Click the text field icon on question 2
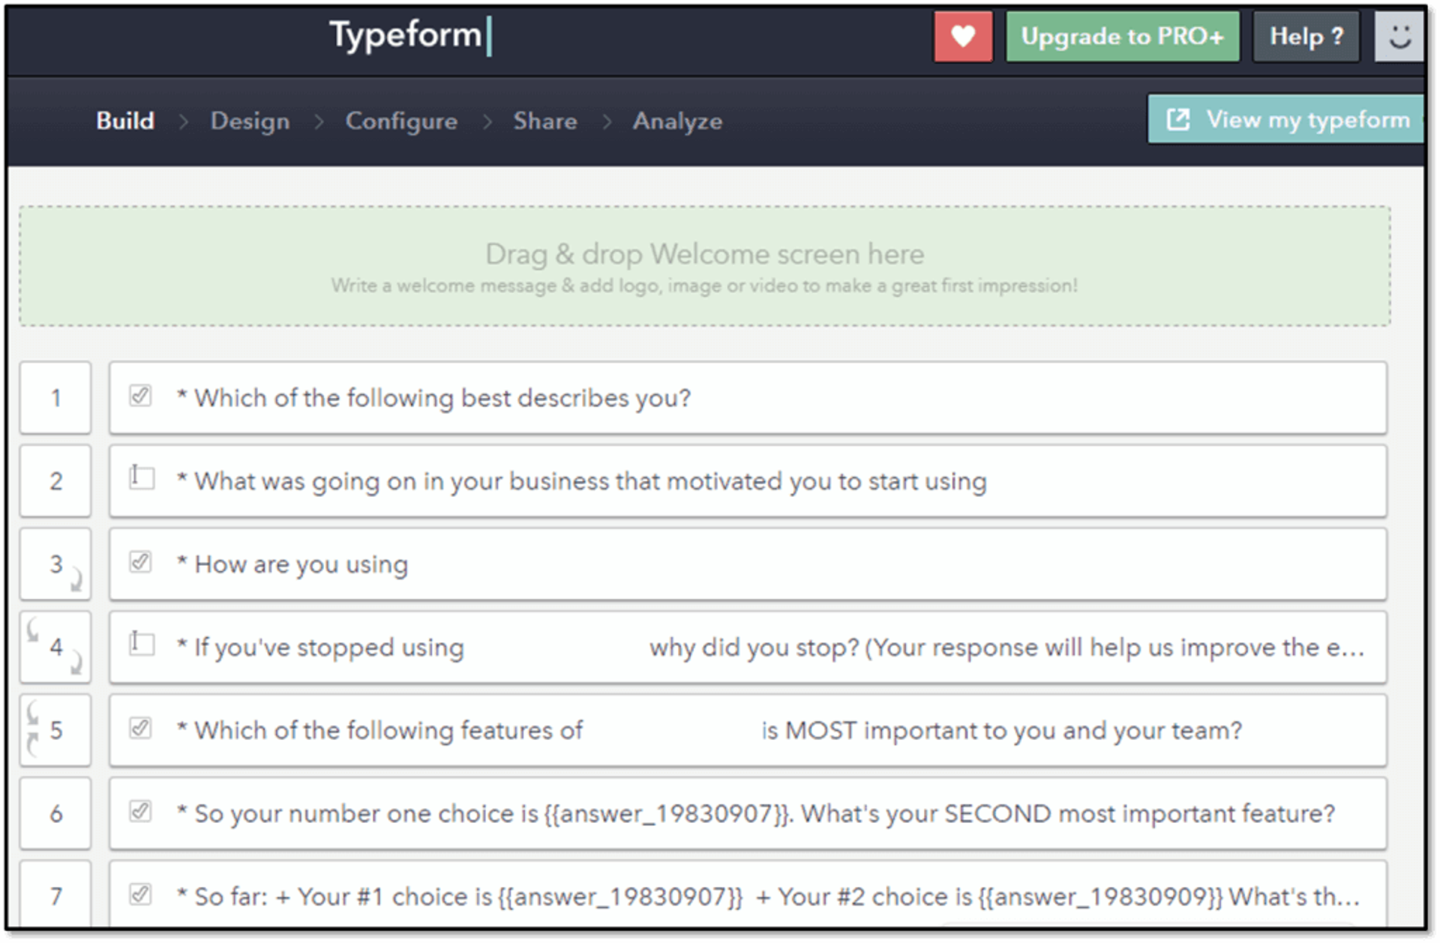 pos(142,477)
